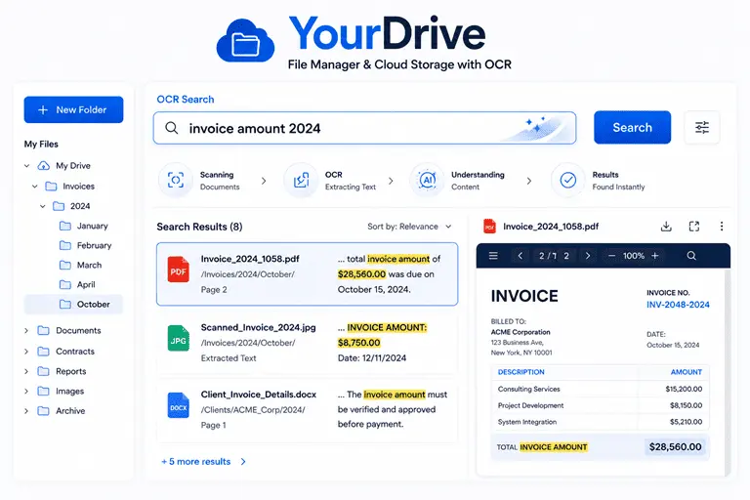Expand the Documents folder chevron
Viewport: 750px width, 500px height.
click(26, 331)
